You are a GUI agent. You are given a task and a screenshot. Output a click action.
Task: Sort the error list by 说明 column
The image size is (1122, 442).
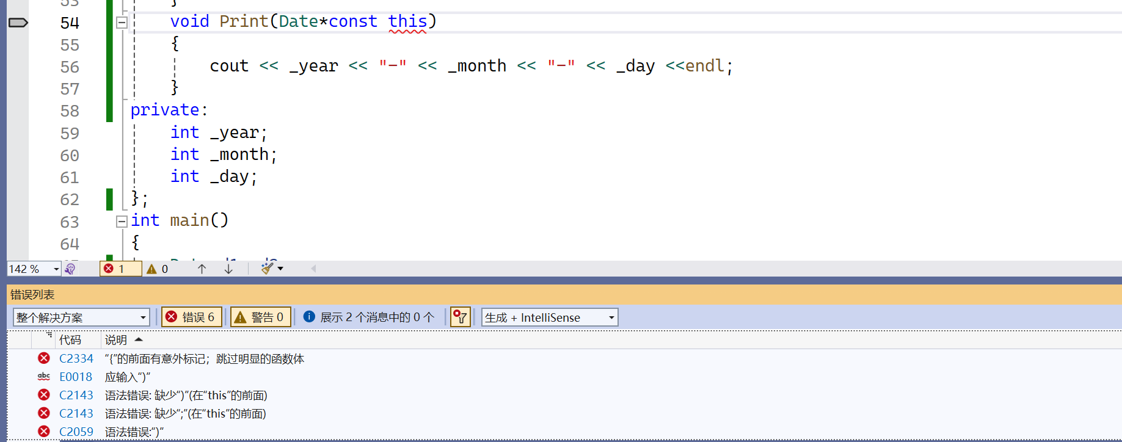[116, 340]
